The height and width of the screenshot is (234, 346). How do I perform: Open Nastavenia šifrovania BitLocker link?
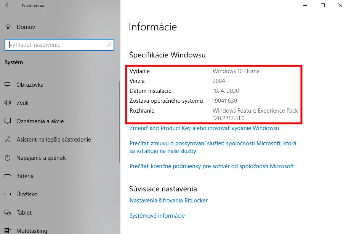pos(168,201)
